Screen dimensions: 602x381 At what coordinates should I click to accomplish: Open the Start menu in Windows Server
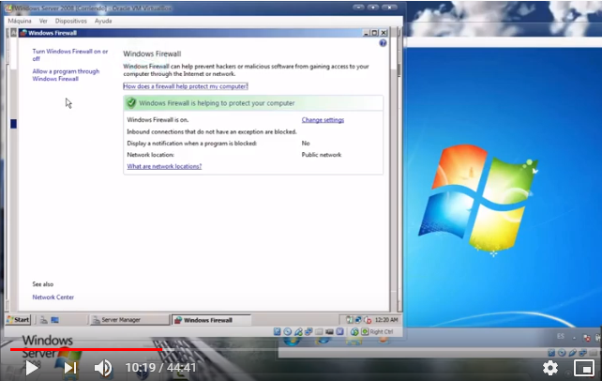pyautogui.click(x=18, y=320)
